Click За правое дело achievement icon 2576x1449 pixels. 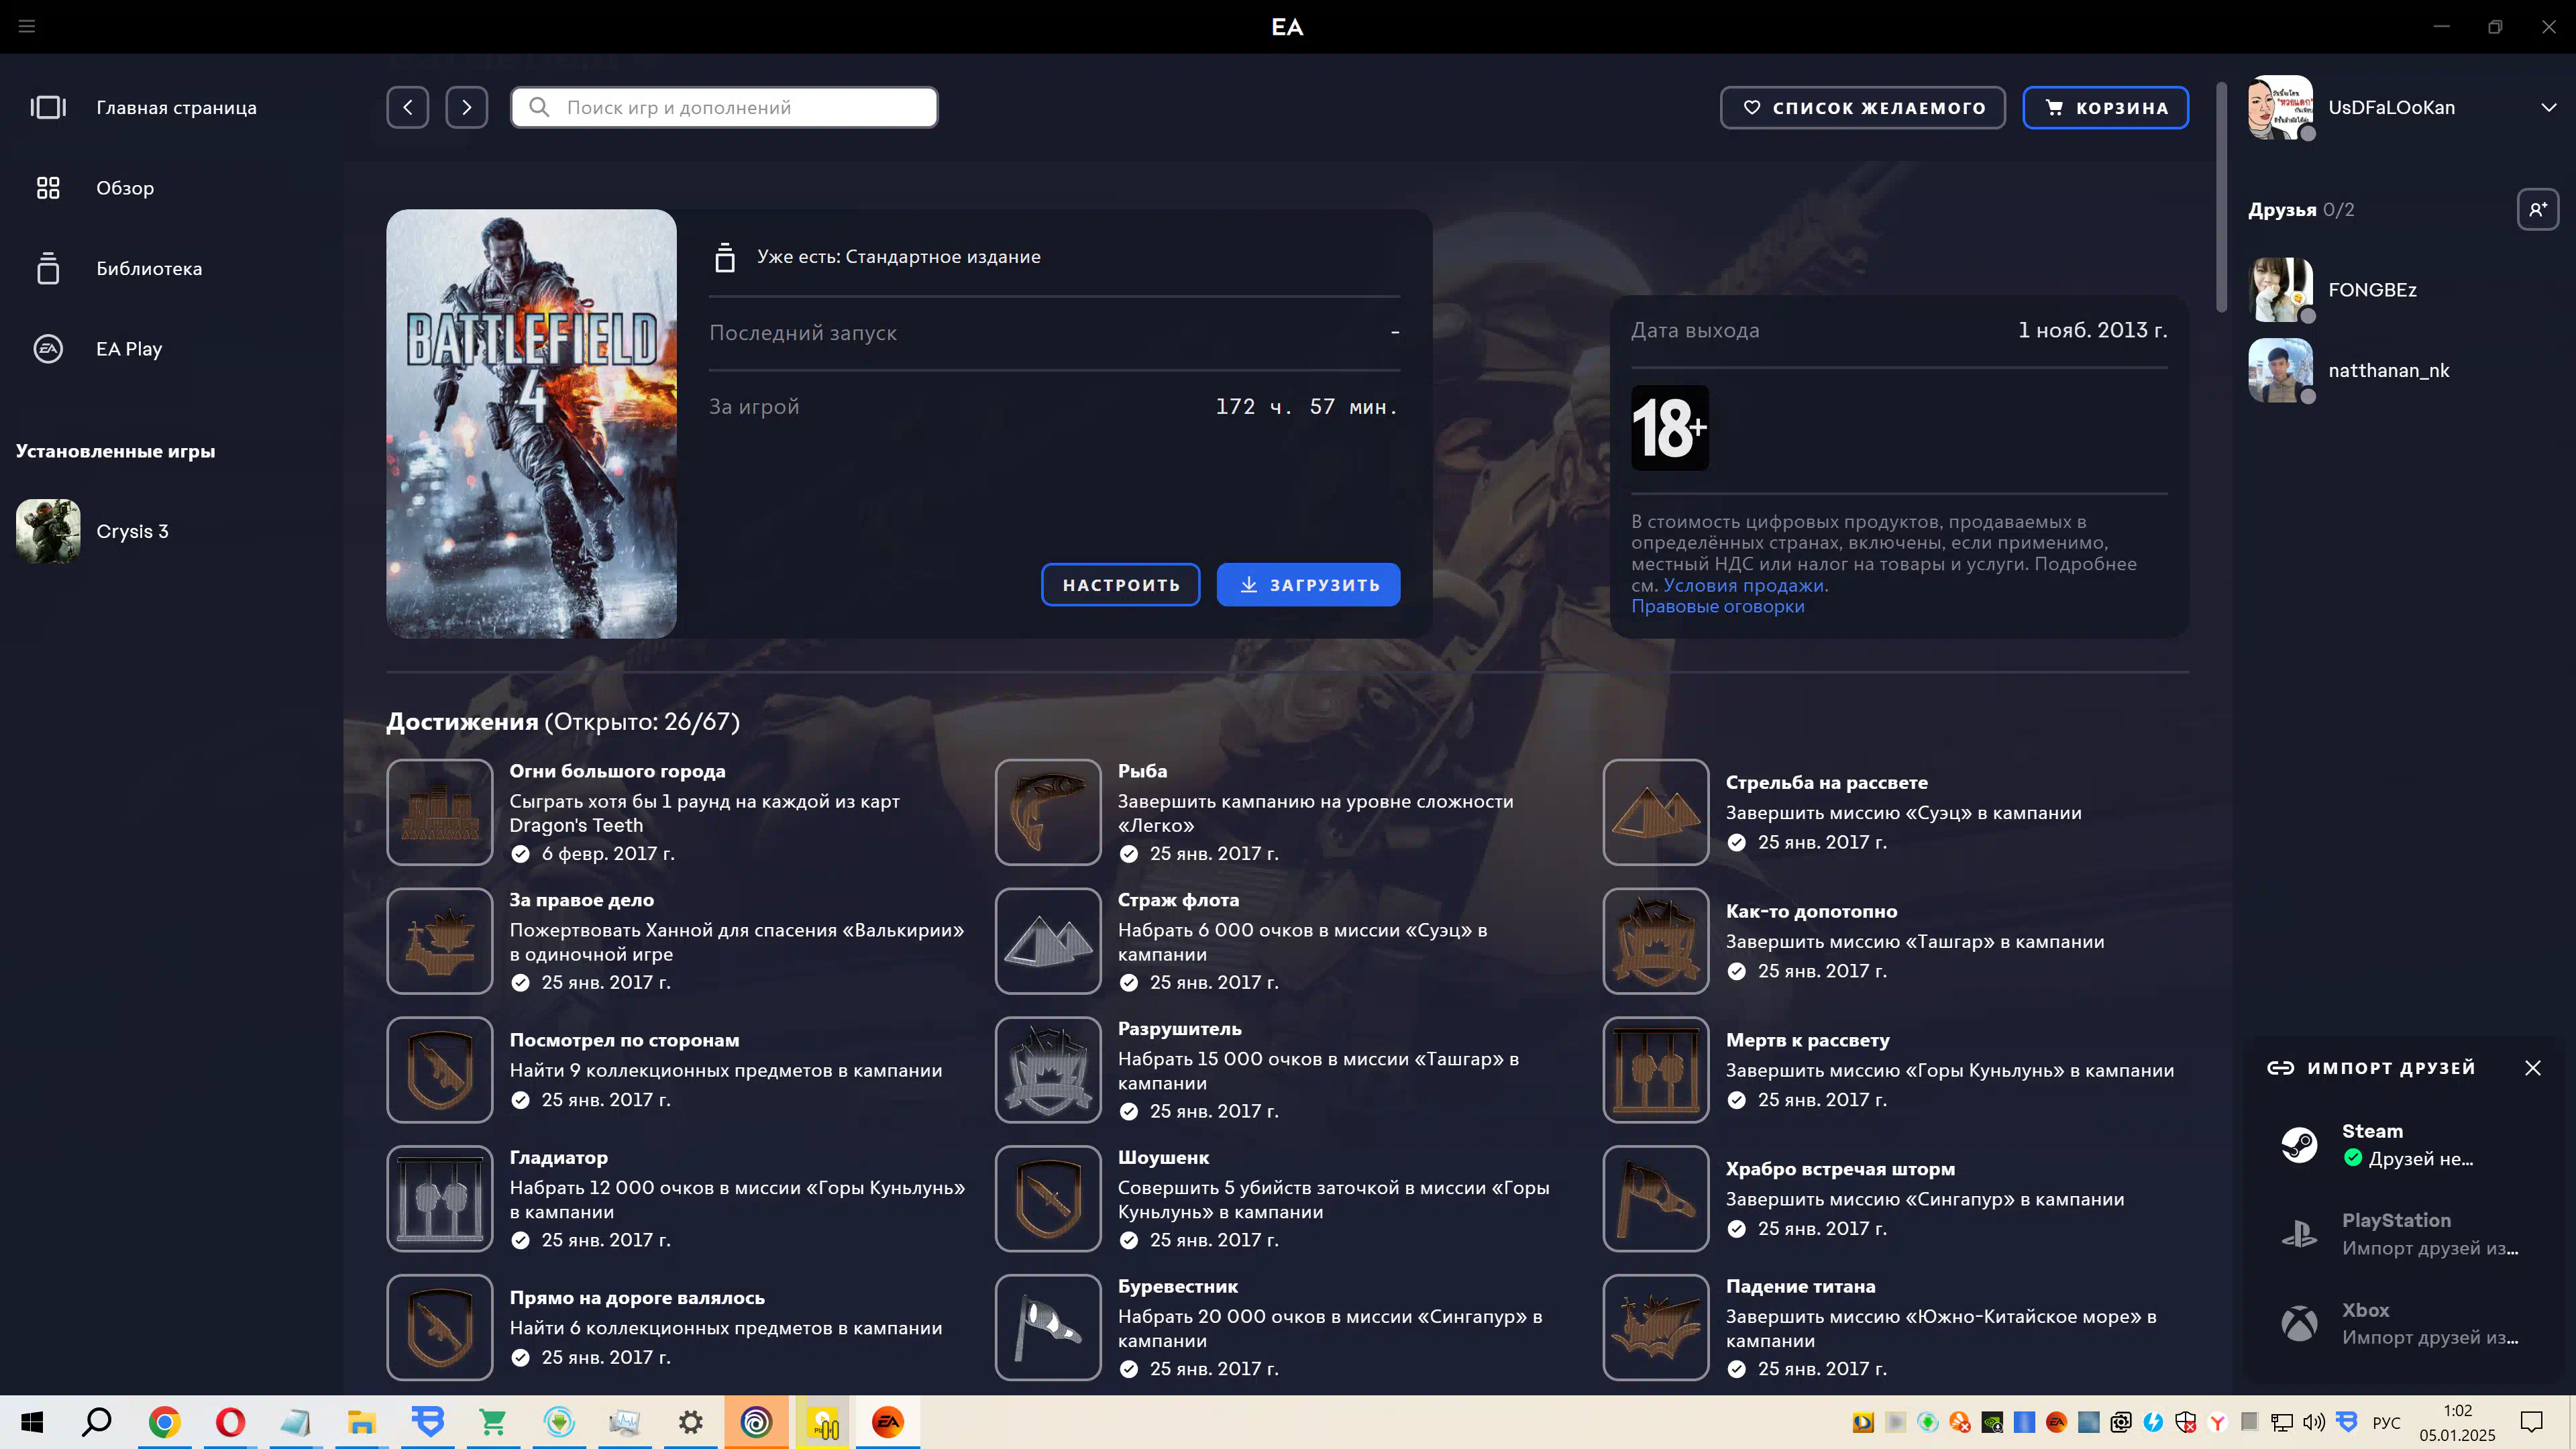[440, 941]
